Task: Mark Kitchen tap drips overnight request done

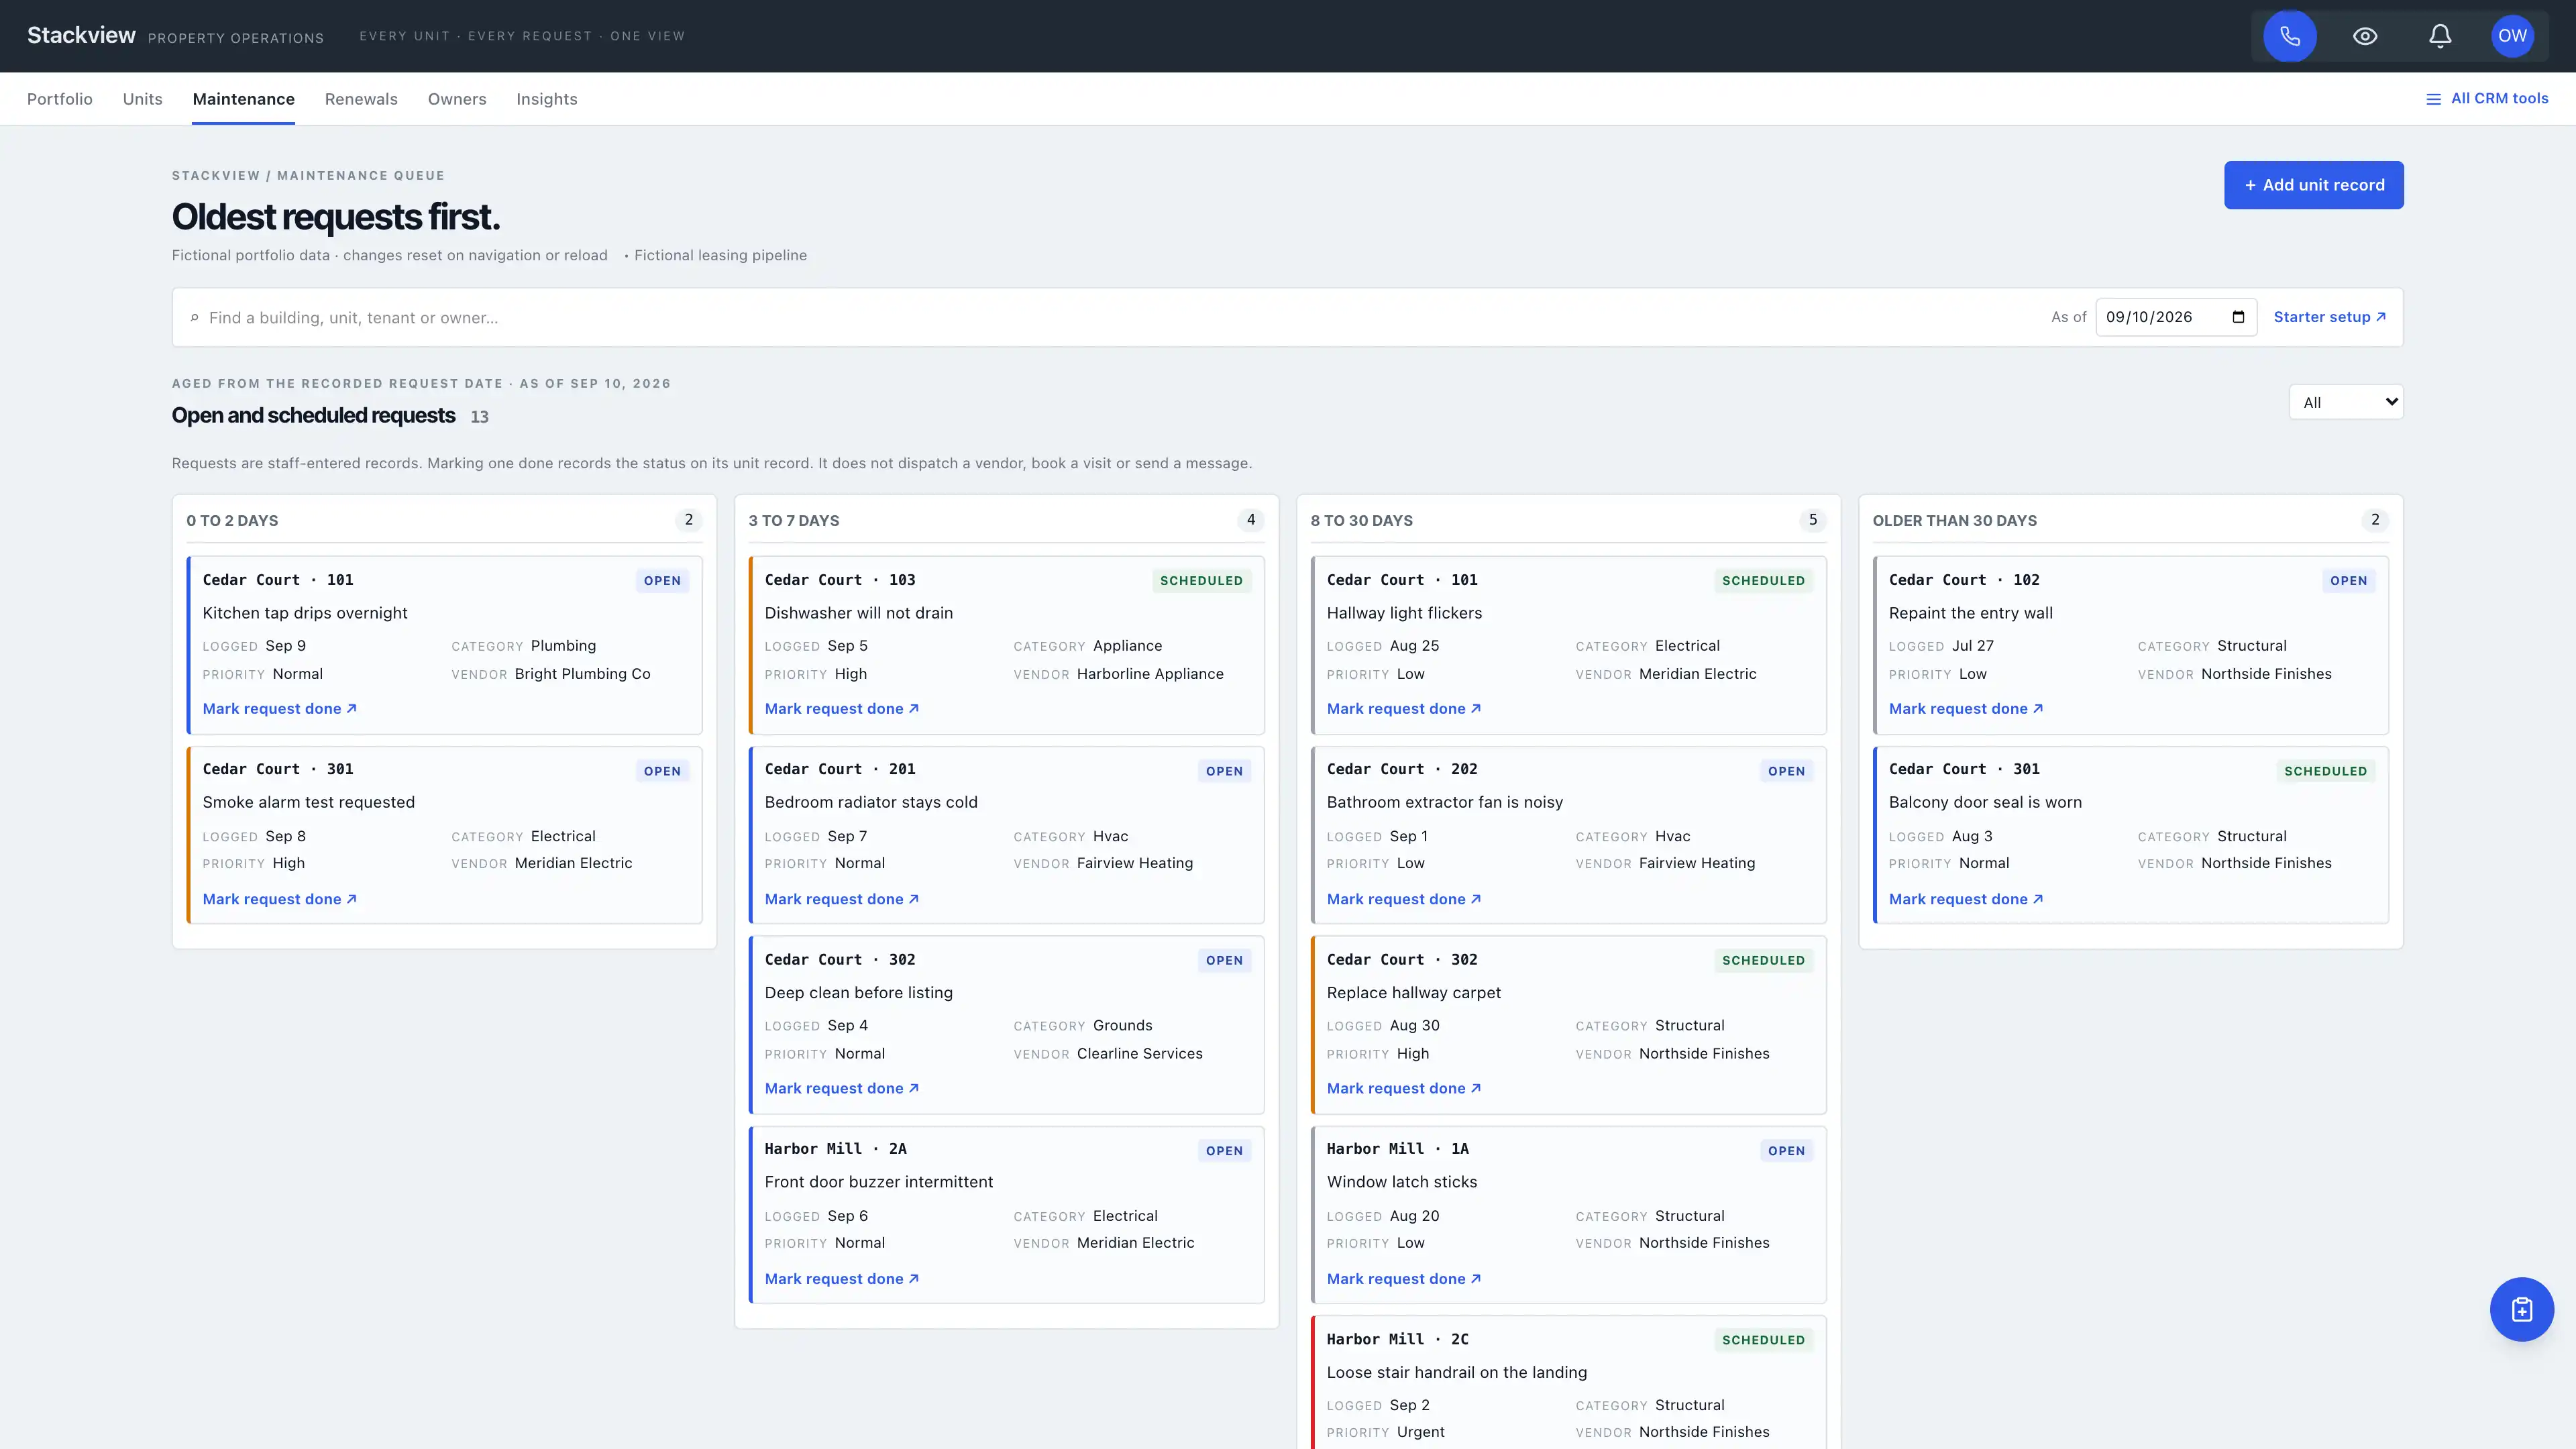Action: (x=280, y=709)
